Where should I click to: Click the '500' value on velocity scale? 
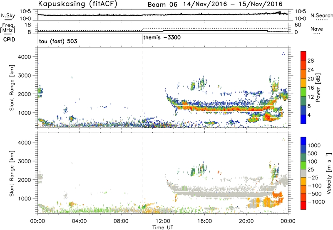(313, 154)
